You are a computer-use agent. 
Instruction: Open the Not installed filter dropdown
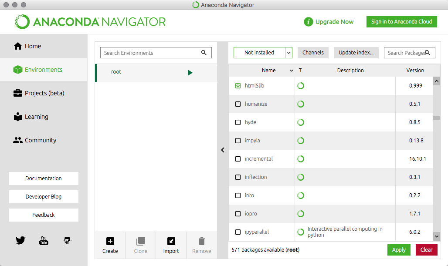coord(263,53)
